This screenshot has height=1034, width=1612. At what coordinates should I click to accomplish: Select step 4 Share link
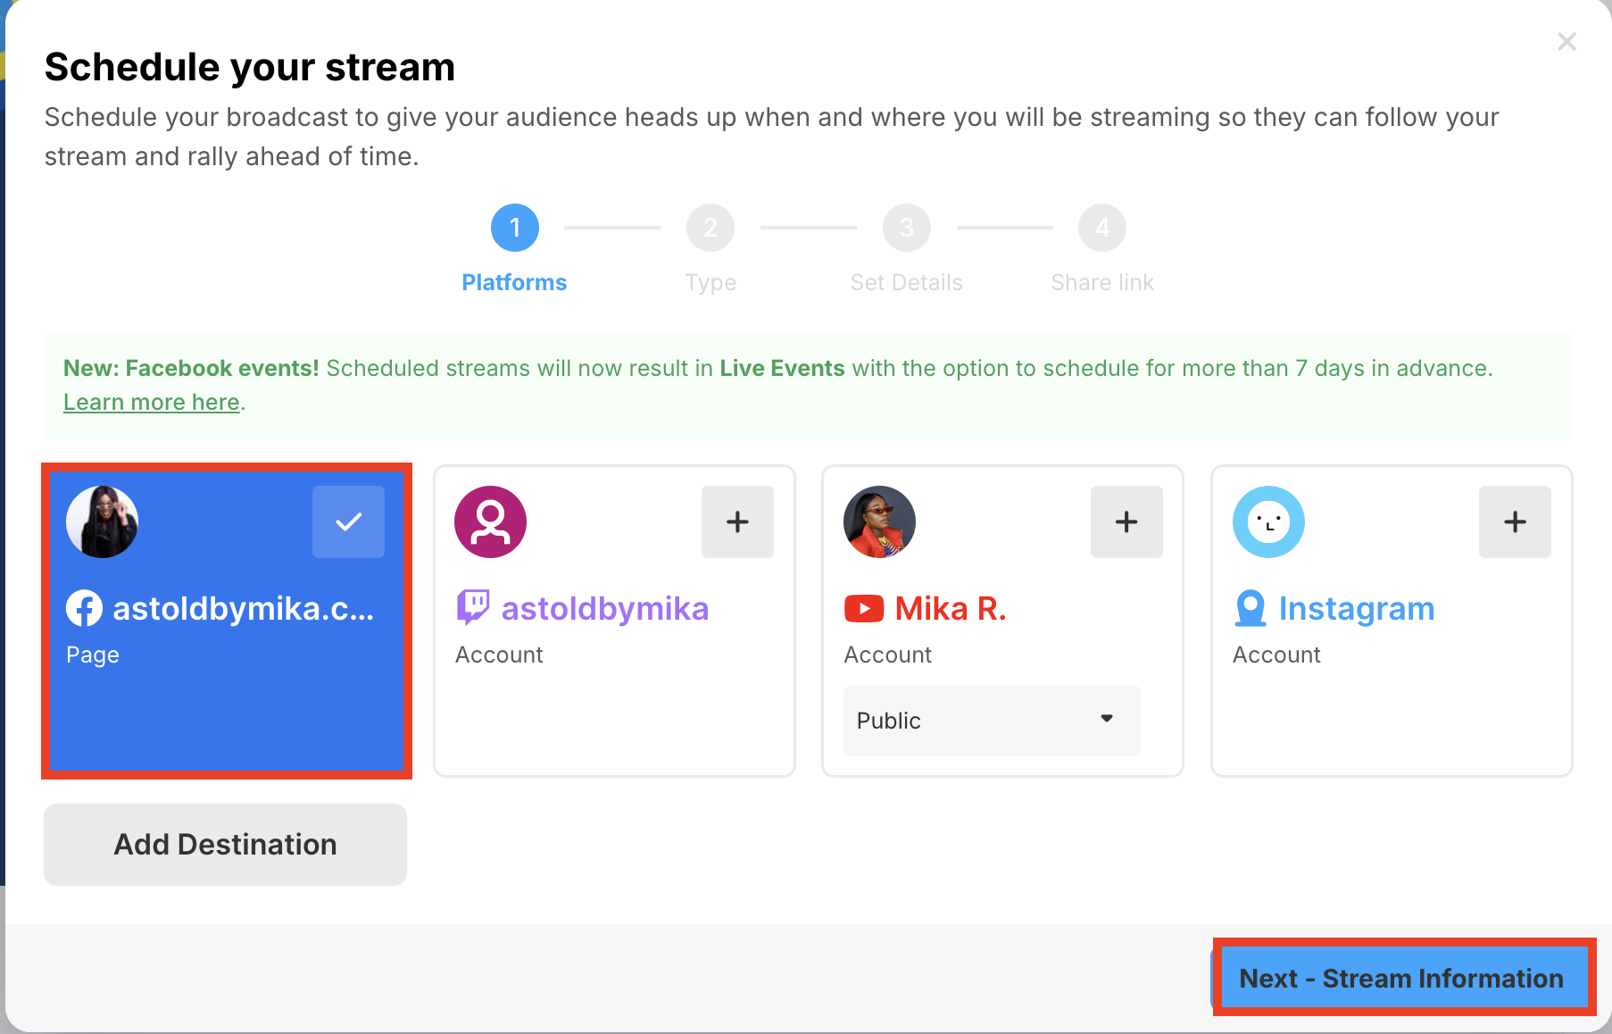1101,229
